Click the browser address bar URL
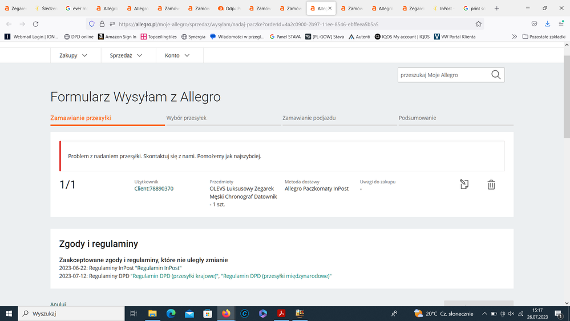 (249, 25)
